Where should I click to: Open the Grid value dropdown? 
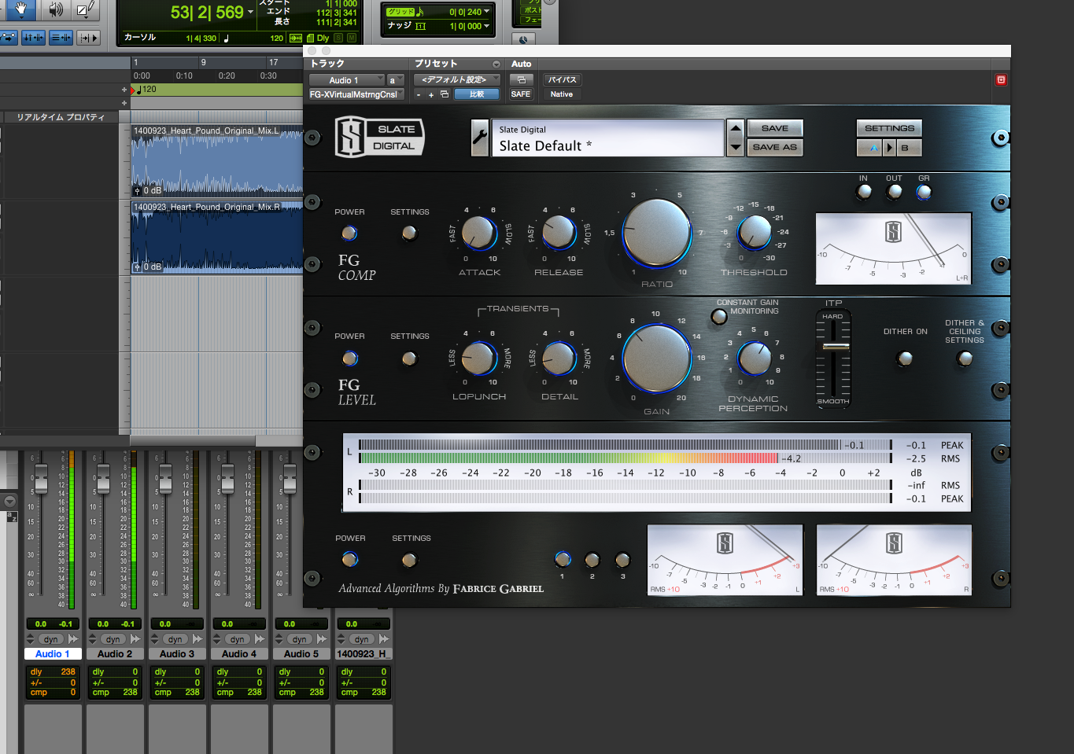pyautogui.click(x=487, y=12)
